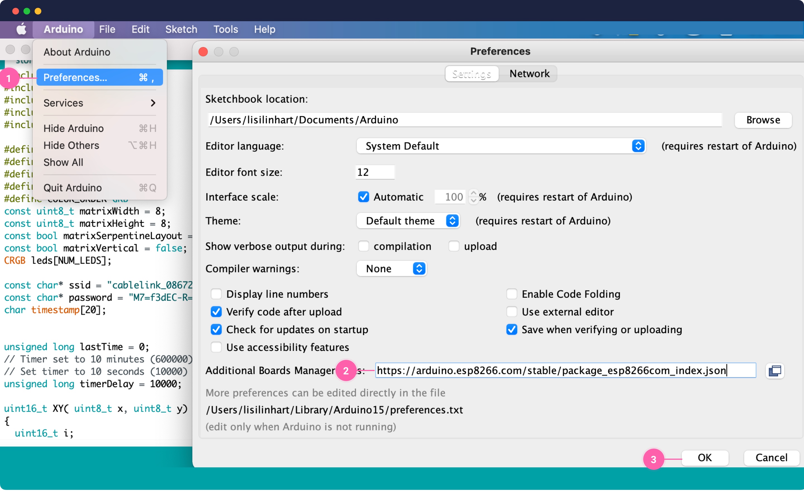This screenshot has height=491, width=804.
Task: Switch to the Network tab
Action: tap(529, 74)
